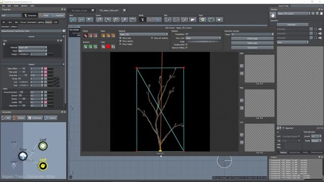This screenshot has height=182, width=324.
Task: Click the first Scene toolbar icon
Action: [x=99, y=20]
